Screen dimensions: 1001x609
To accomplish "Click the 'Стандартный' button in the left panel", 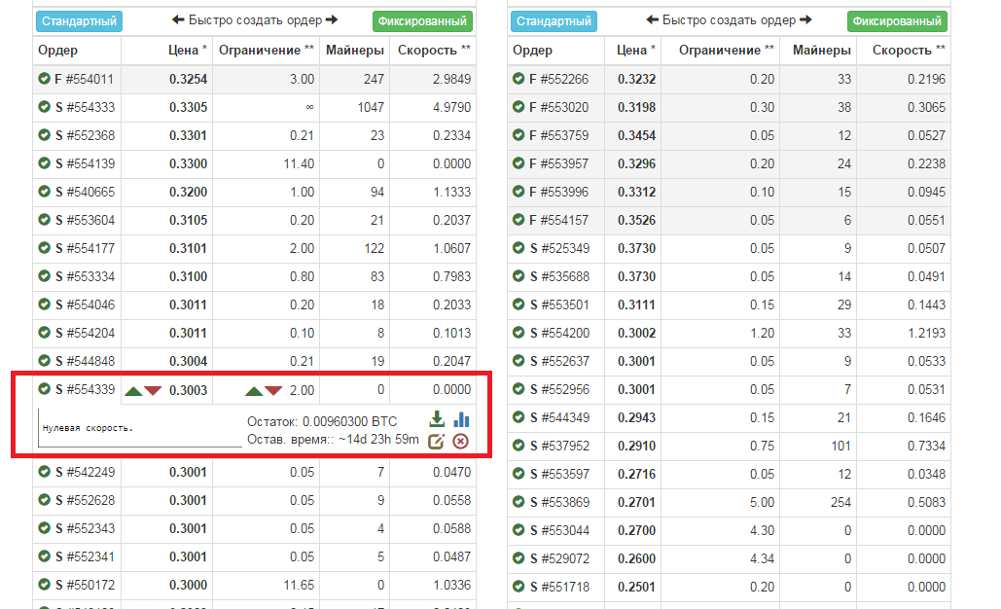I will pyautogui.click(x=79, y=20).
